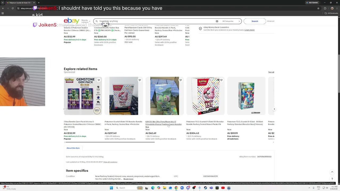Viewport: 340px width, 191px height.
Task: Click the eBay Search button
Action: tap(255, 21)
